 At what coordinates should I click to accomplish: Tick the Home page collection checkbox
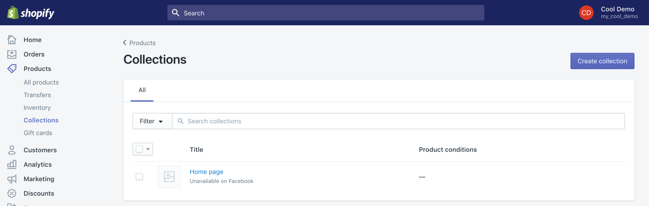[139, 177]
